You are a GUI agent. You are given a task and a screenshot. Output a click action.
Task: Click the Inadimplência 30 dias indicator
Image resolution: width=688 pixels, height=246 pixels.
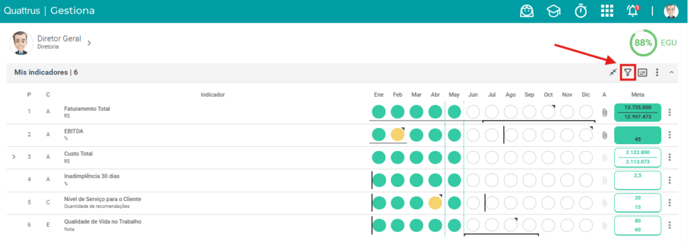(91, 176)
